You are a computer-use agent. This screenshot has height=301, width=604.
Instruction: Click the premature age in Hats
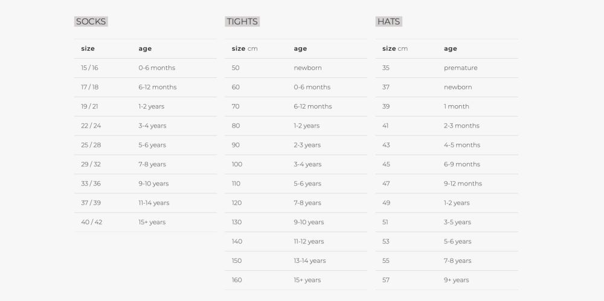(x=460, y=68)
